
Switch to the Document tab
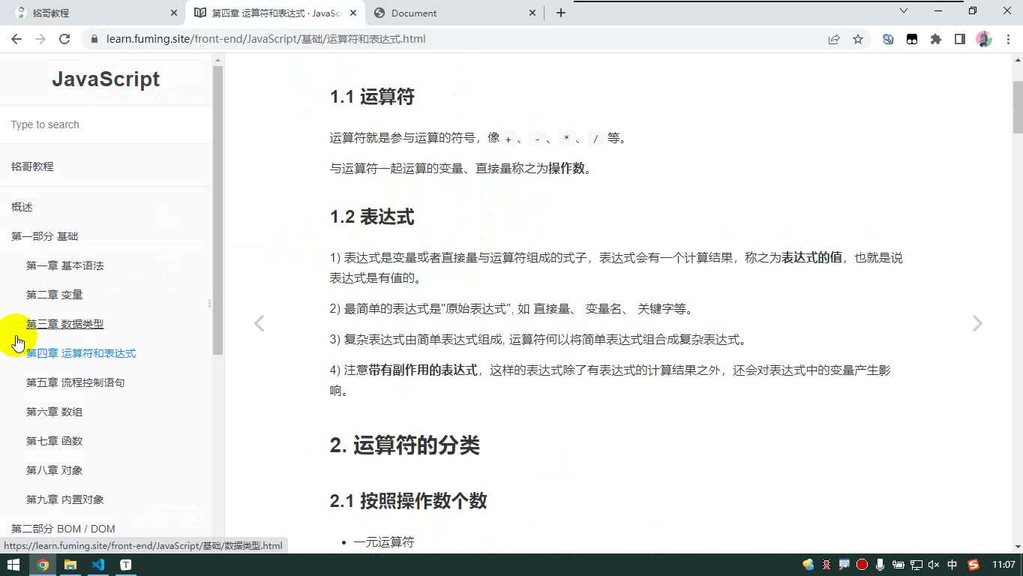454,13
